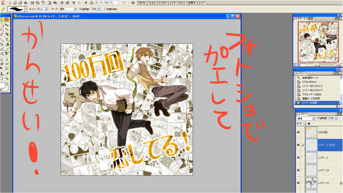Image resolution: width=343 pixels, height=193 pixels.
Task: Click the foreground color swatch
Action: (2, 86)
